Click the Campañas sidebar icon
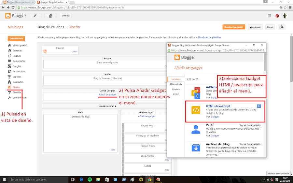293x183 pixels. 9,82
